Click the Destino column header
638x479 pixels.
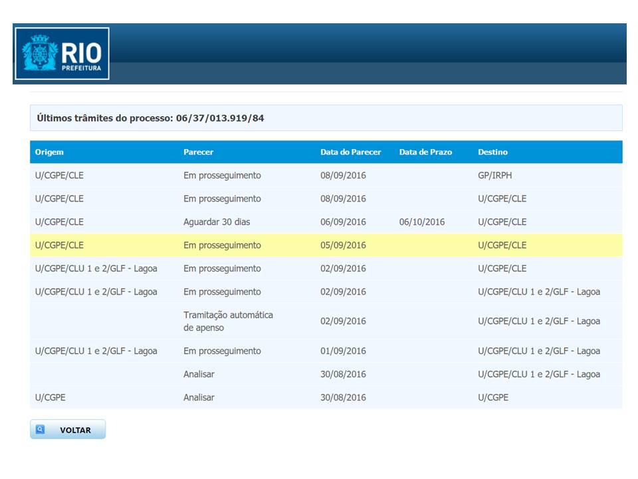coord(492,152)
